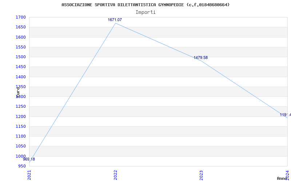Select the 2021 x-axis year label
Screen dimensions: 291x182
pos(29,175)
